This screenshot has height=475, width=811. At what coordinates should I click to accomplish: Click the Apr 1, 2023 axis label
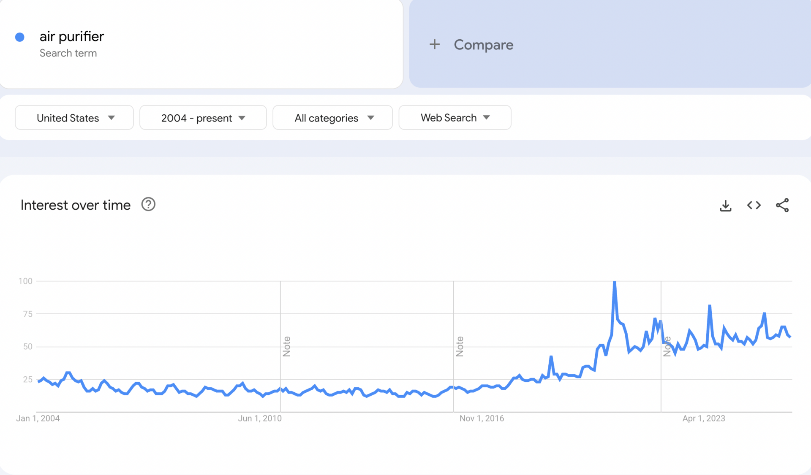click(704, 418)
